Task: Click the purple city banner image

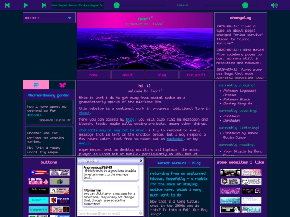Action: pyautogui.click(x=145, y=49)
